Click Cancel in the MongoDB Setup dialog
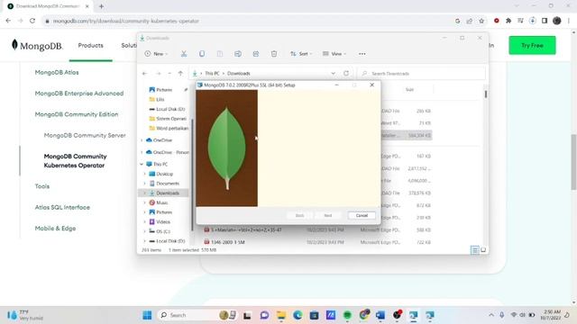The image size is (577, 324). pyautogui.click(x=362, y=216)
